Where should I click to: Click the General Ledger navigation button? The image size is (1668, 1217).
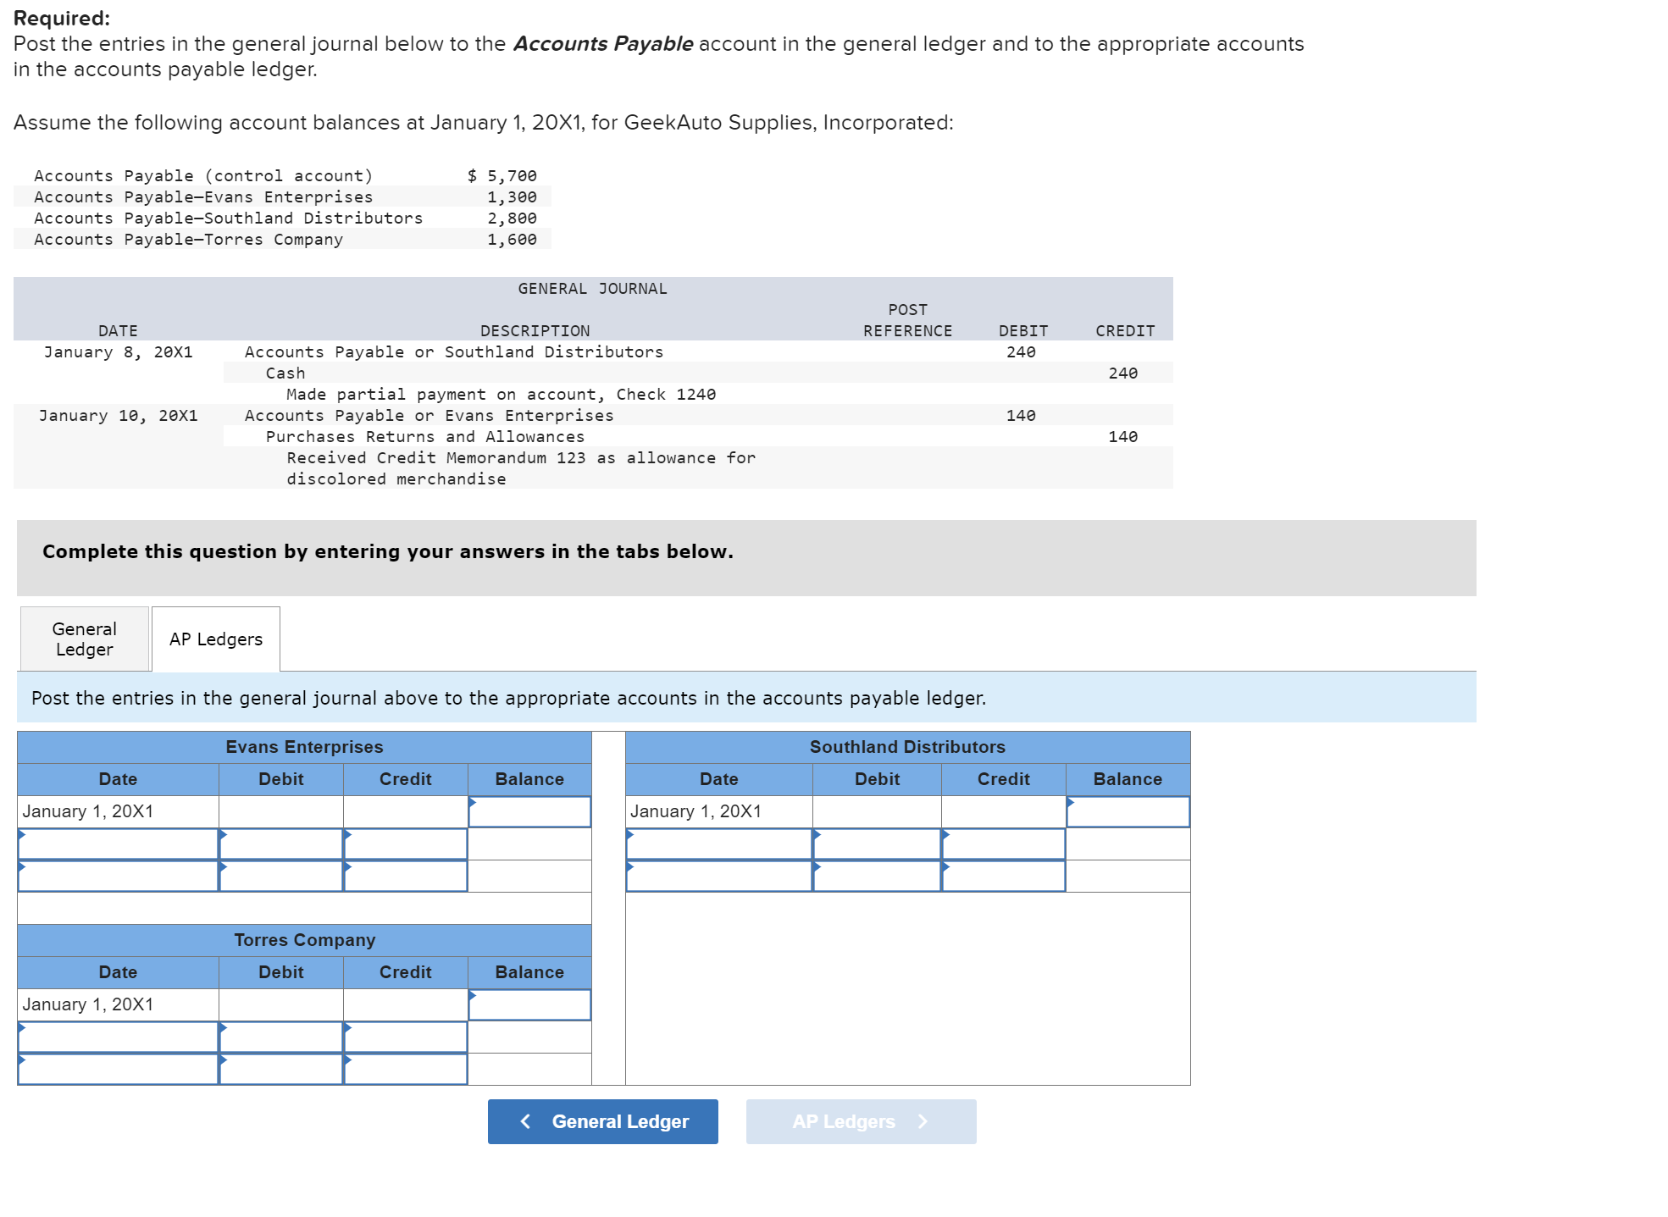[x=601, y=1120]
